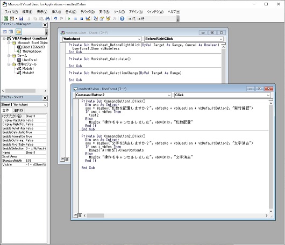Open the デバッグ menu
Viewport: 285px width, 245px height.
coord(88,12)
